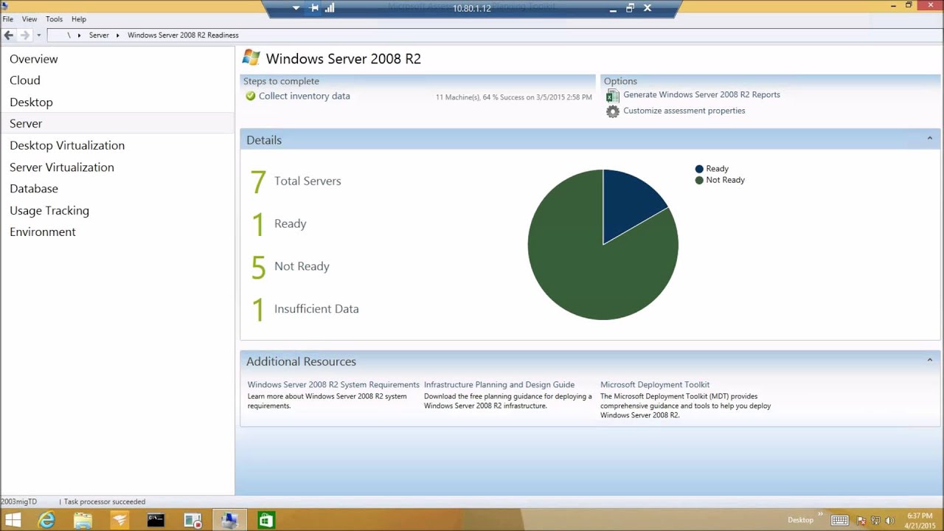
Task: Open the Windows Store taskbar icon
Action: point(265,521)
